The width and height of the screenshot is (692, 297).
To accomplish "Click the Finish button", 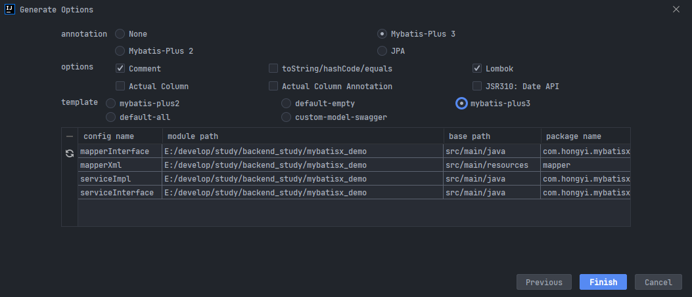I will pos(603,282).
